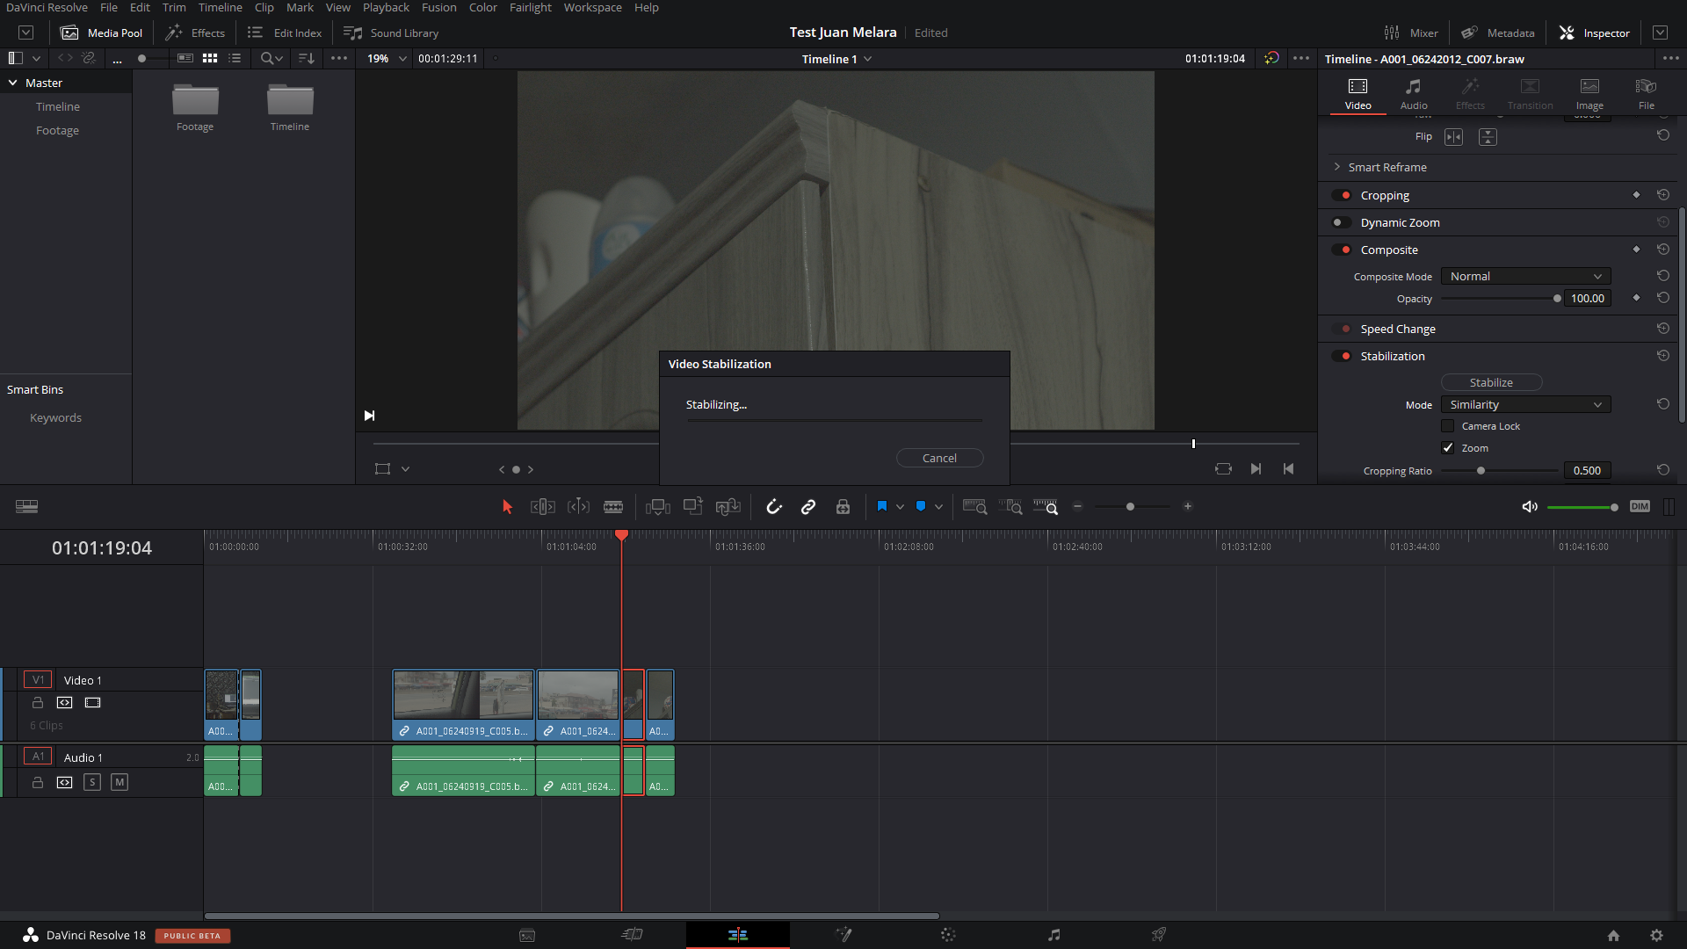Solo the Audio 1 track
Viewport: 1687px width, 949px height.
coord(92,782)
